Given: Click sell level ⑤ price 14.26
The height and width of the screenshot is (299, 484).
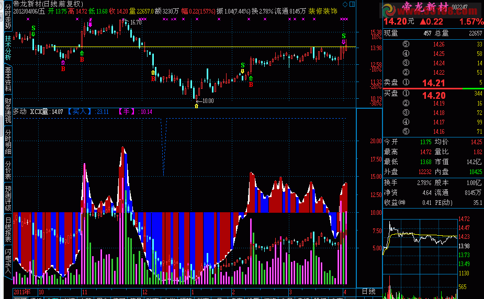Looking at the screenshot, I should tap(438, 44).
